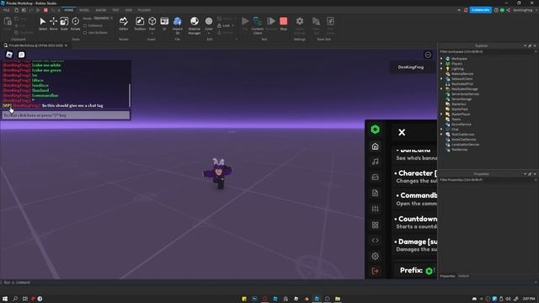This screenshot has width=539, height=303.
Task: Click the chat window scrollbar
Action: [x=130, y=95]
